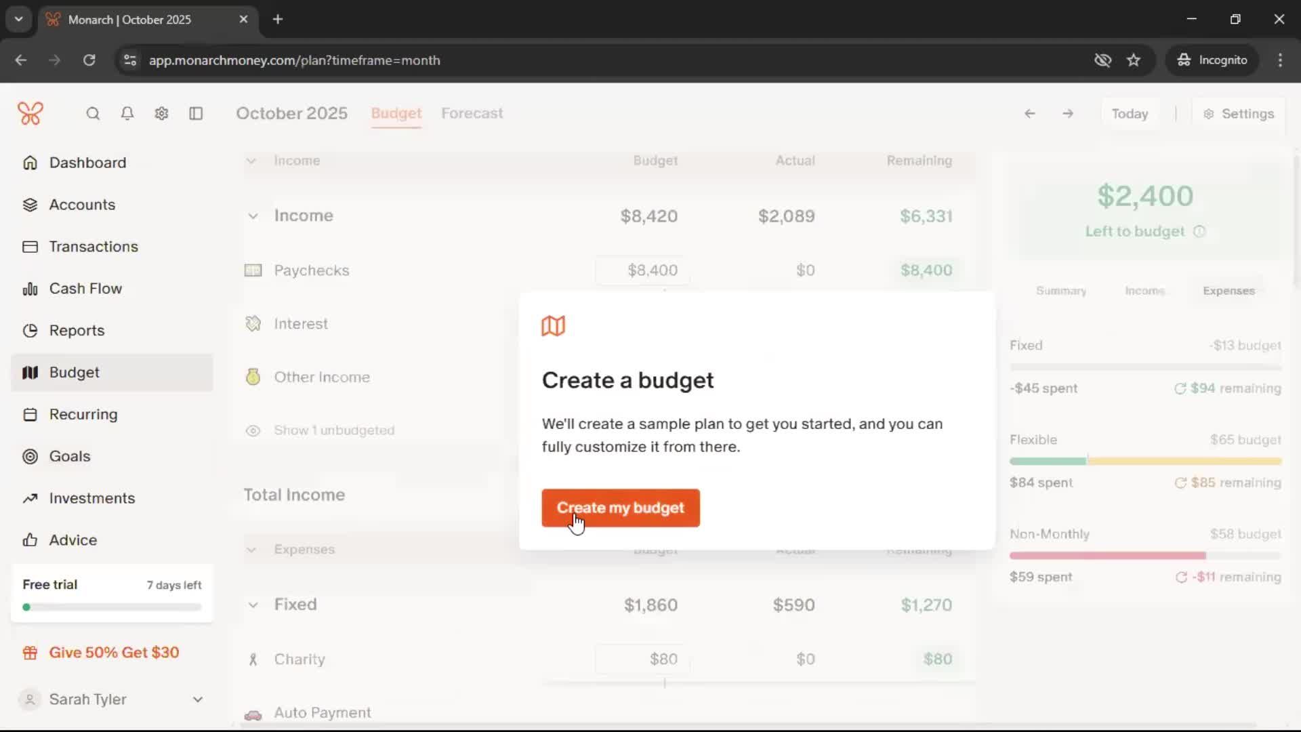Screen dimensions: 1301x732
Task: Go to next month arrow
Action: (1068, 114)
